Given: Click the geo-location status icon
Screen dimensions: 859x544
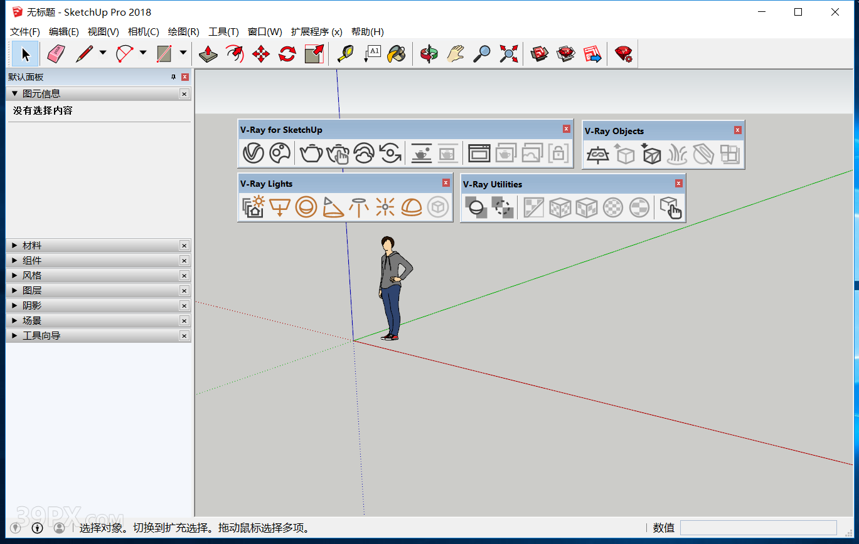Looking at the screenshot, I should pyautogui.click(x=16, y=528).
